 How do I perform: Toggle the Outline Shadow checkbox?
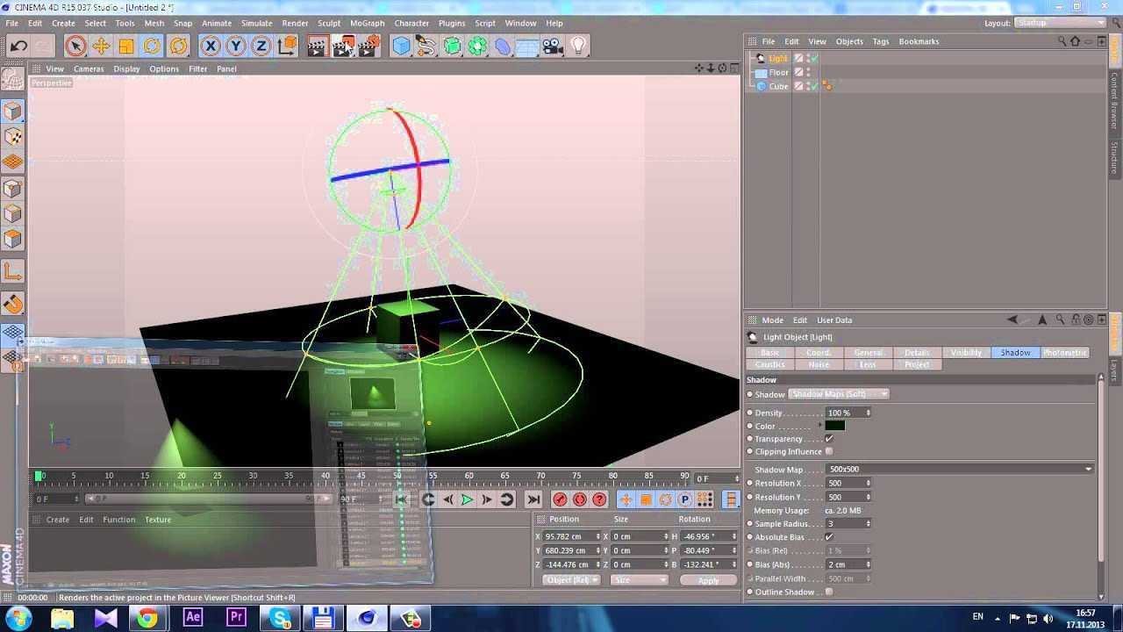point(829,592)
